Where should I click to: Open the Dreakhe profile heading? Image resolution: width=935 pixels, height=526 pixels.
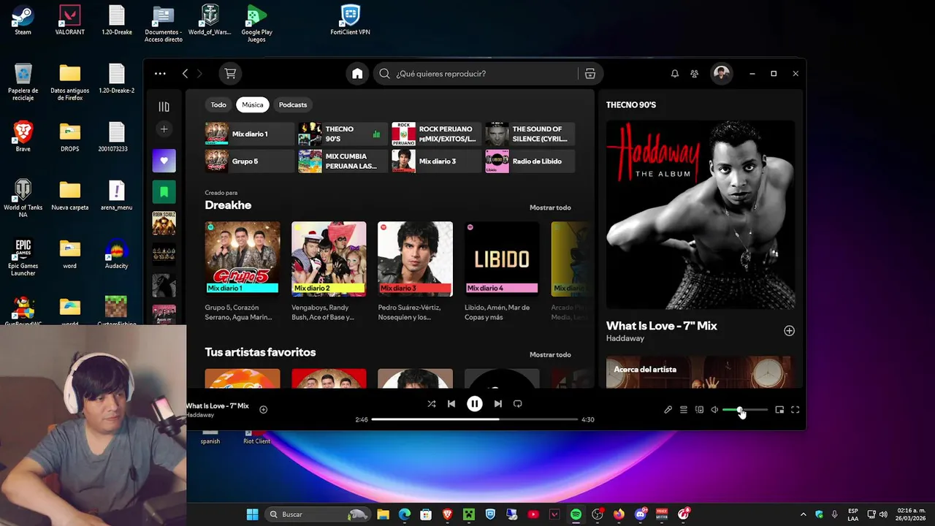[228, 205]
